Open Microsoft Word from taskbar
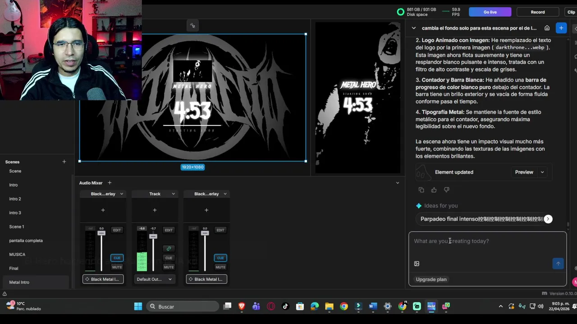Screen dimensions: 577x324 pyautogui.click(x=373, y=306)
